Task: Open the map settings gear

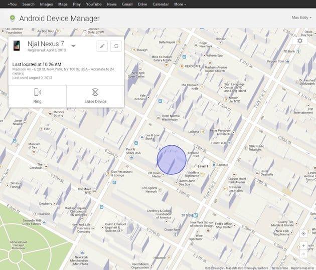Action: tap(299, 41)
